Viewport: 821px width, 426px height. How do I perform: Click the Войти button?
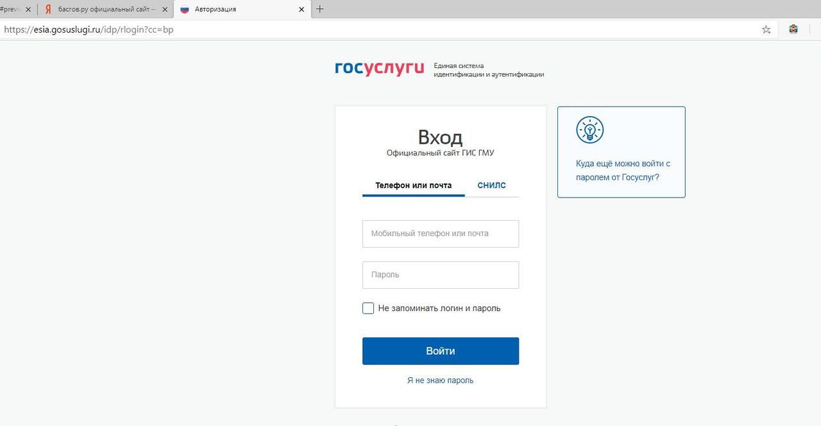point(441,351)
